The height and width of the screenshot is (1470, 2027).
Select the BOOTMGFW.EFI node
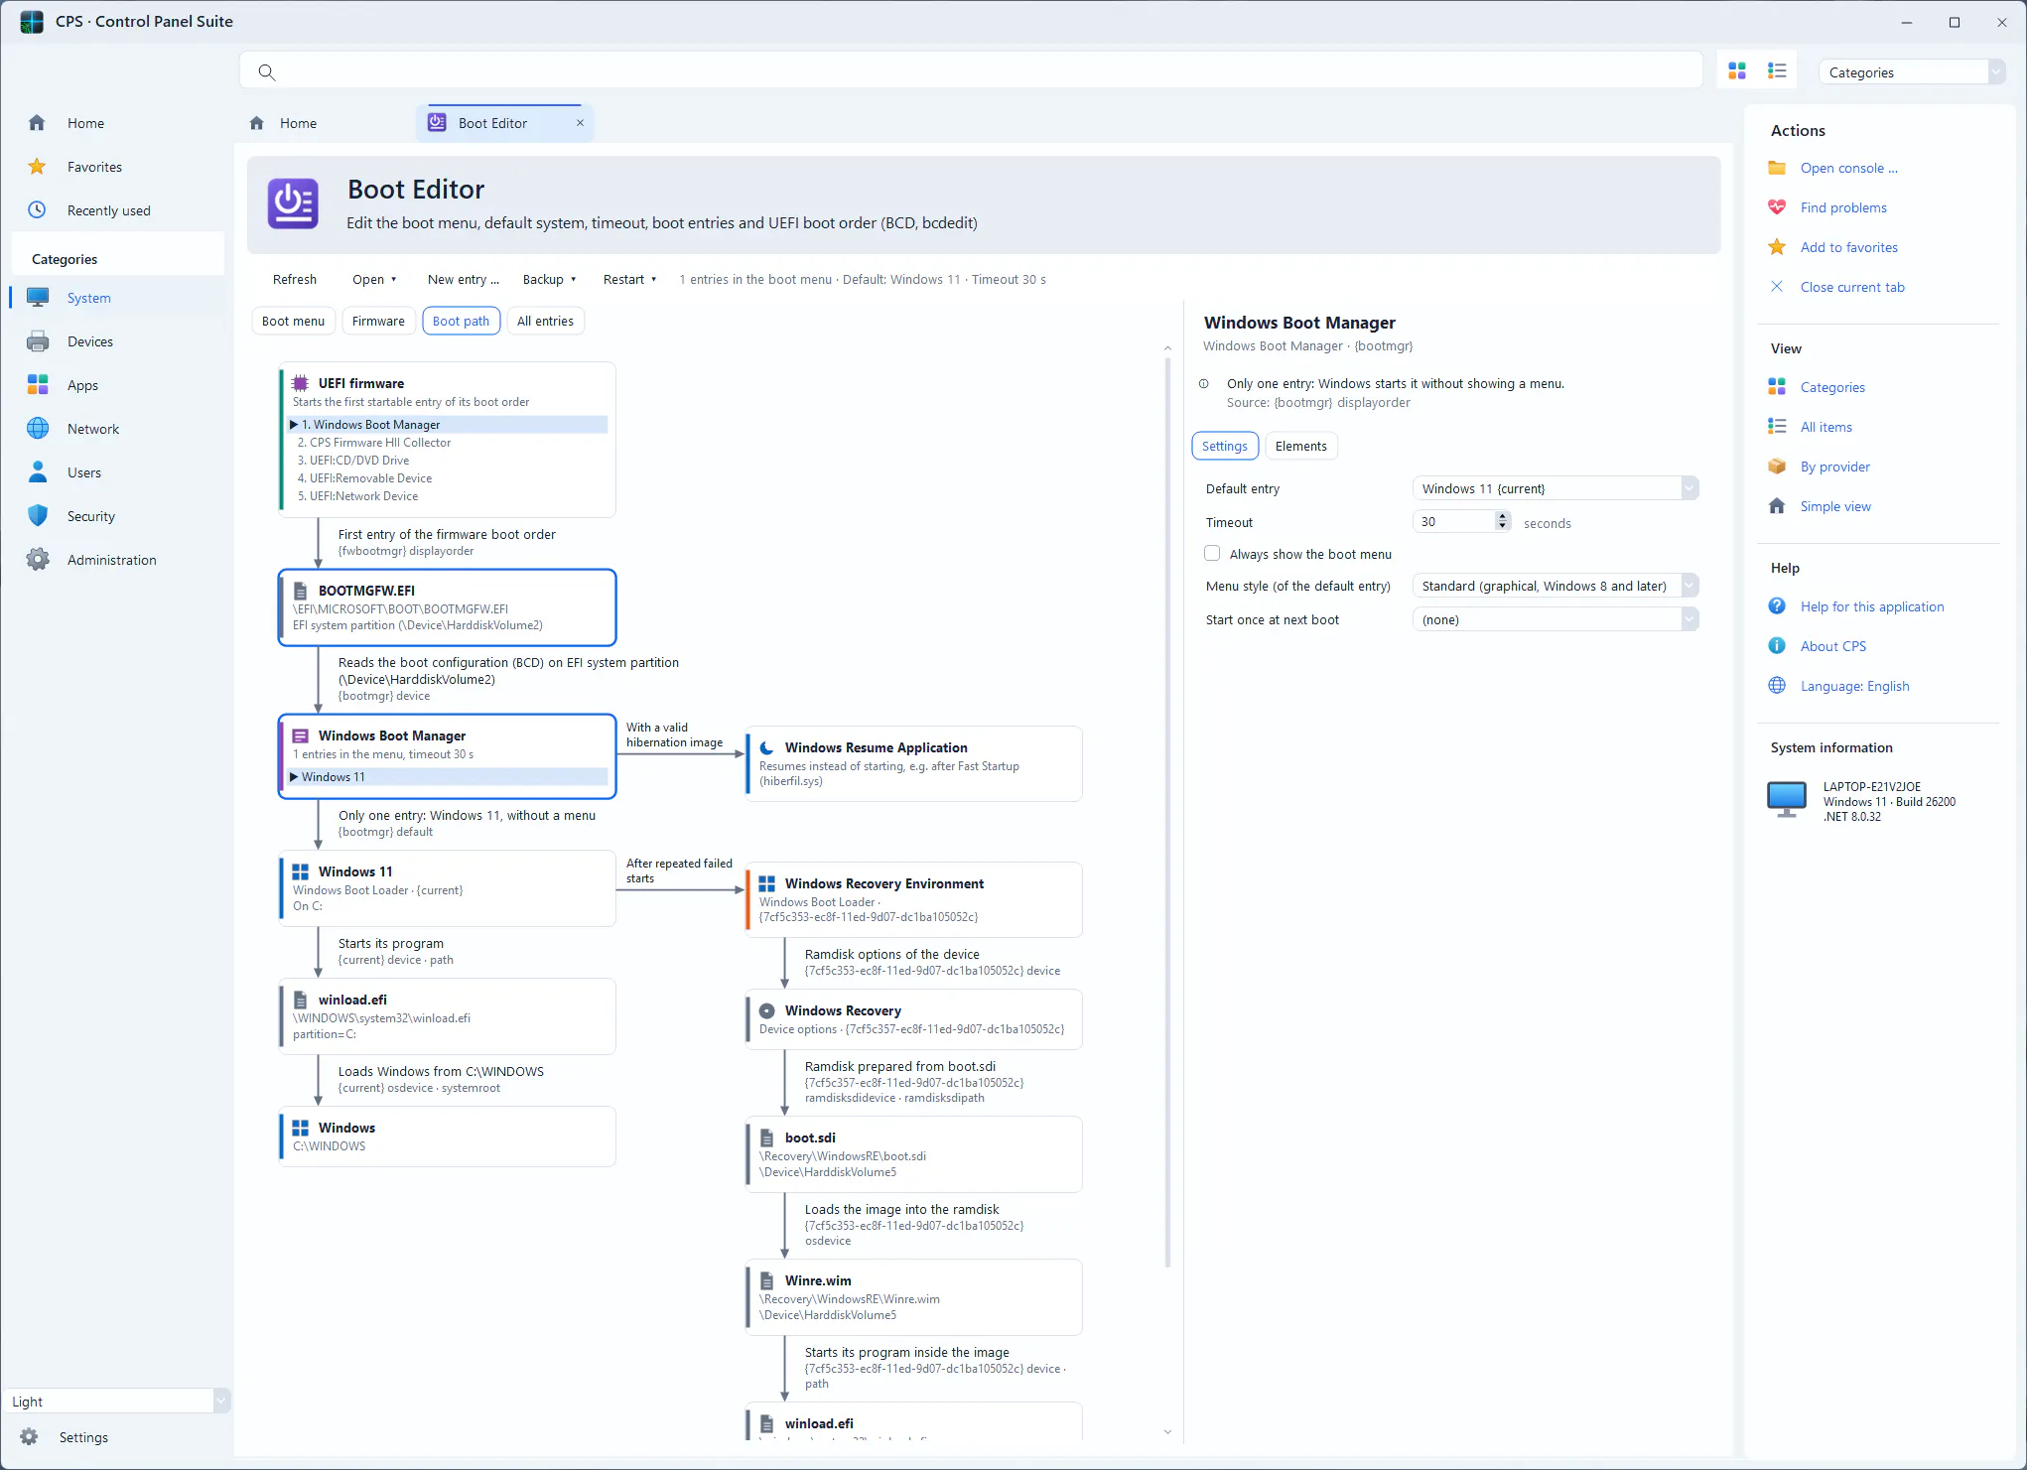[x=448, y=607]
